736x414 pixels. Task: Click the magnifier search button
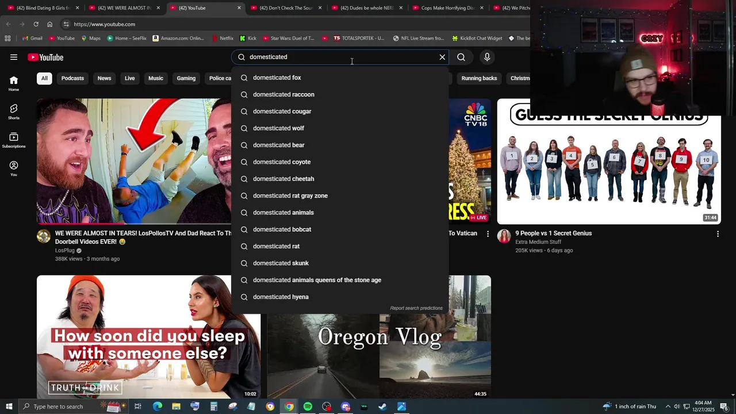pyautogui.click(x=461, y=57)
